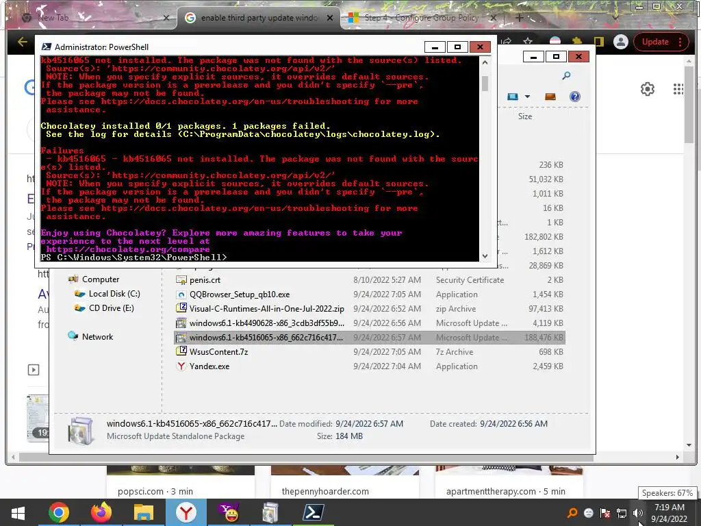This screenshot has width=701, height=526.
Task: Click the network tray icon
Action: [622, 513]
